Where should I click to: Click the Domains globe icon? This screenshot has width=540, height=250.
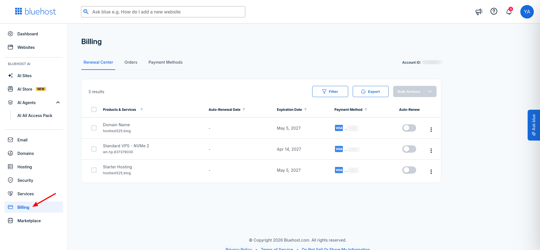[x=10, y=153]
